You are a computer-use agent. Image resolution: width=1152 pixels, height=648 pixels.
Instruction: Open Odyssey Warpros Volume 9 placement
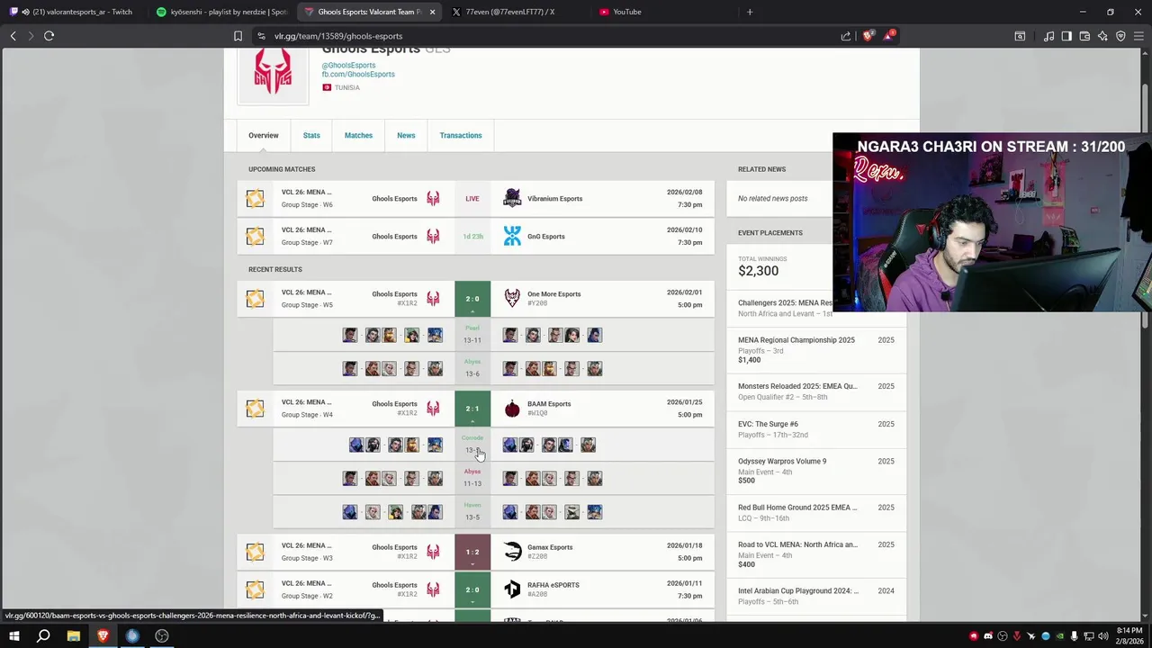click(x=816, y=471)
